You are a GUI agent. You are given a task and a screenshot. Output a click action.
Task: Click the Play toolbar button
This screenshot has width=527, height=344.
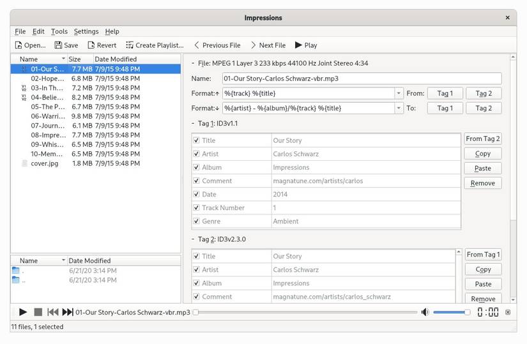[306, 45]
